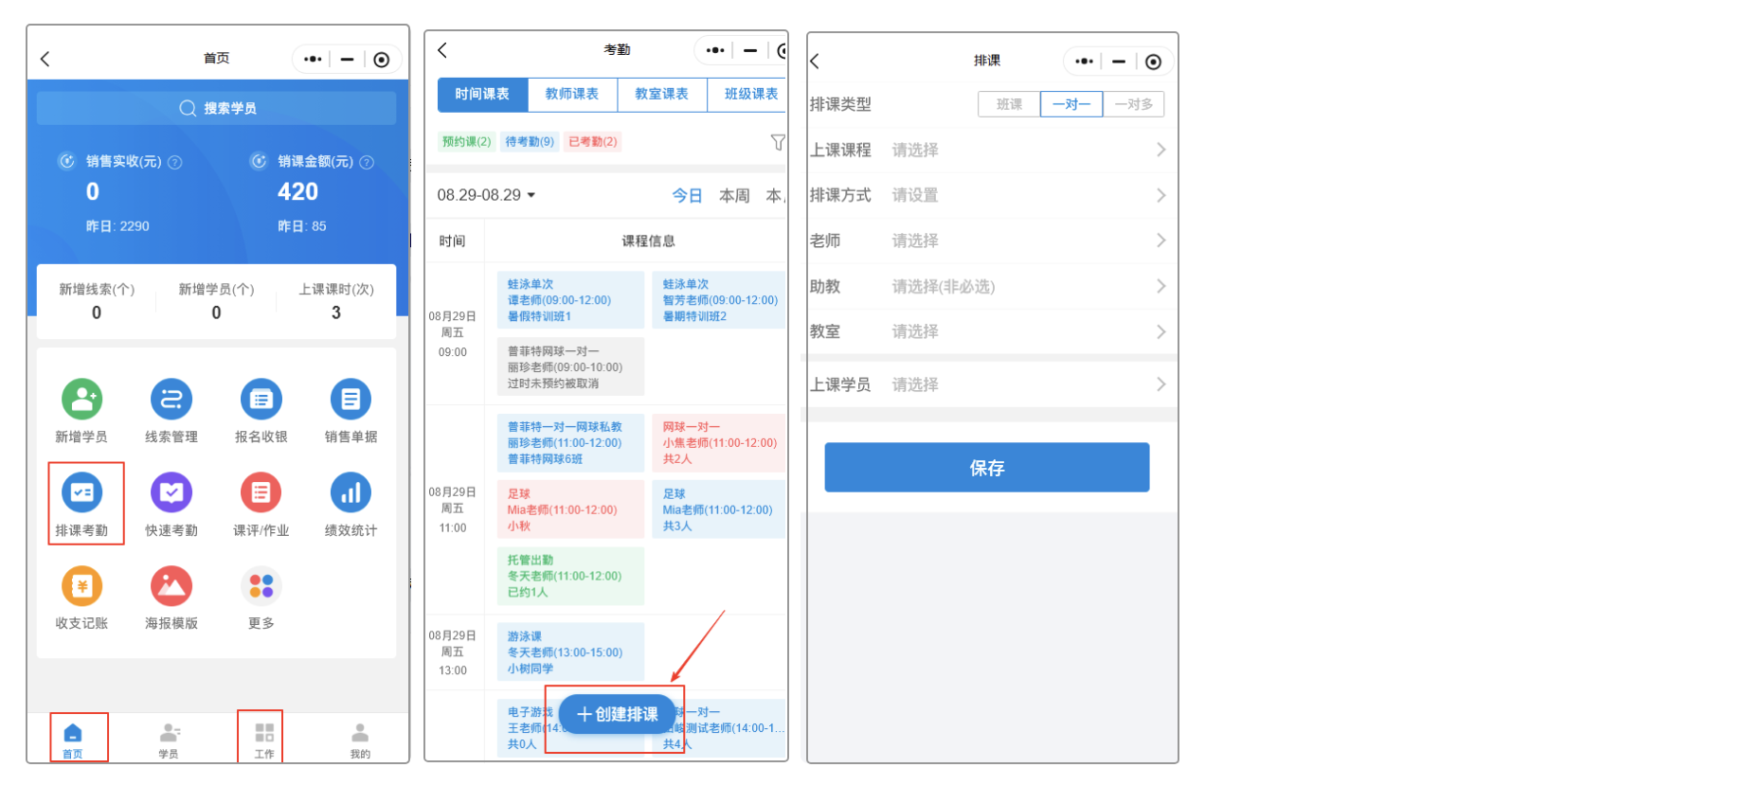
Task: Choose 班课 schedule type
Action: [x=1009, y=104]
